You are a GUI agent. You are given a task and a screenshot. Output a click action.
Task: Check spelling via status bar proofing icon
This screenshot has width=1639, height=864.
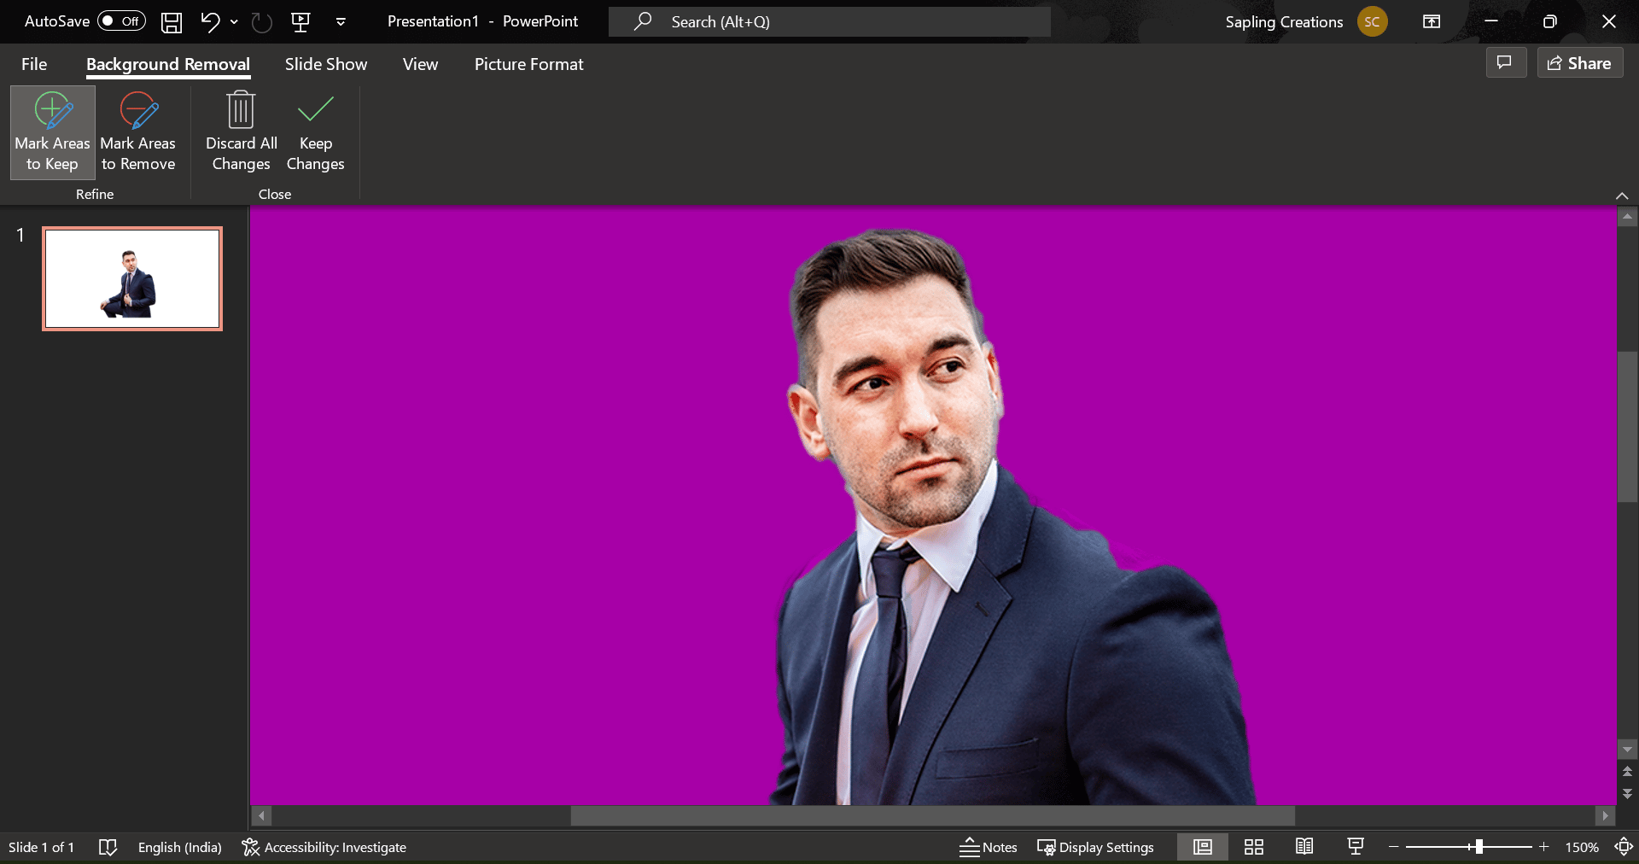(x=108, y=846)
